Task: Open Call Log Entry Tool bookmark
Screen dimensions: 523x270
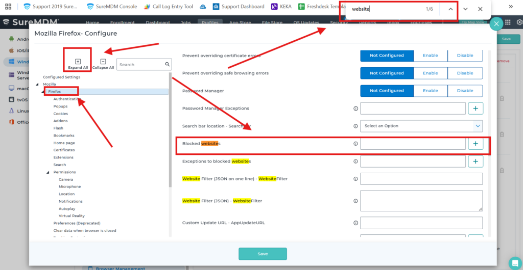Action: pos(169,6)
